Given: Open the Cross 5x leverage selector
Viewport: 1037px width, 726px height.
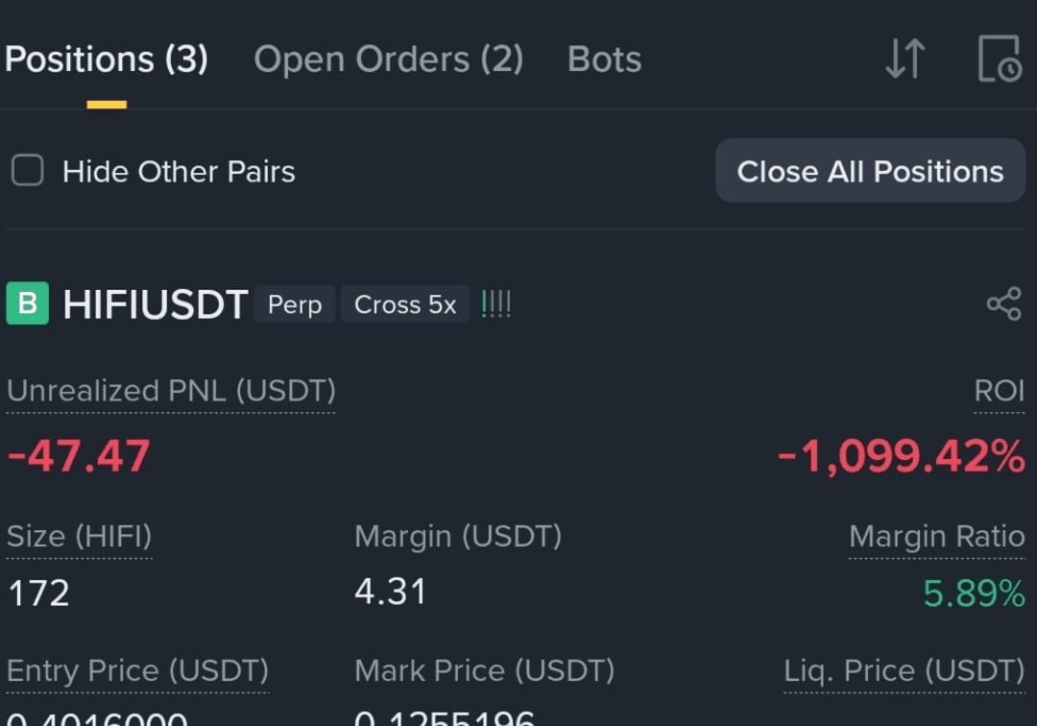Looking at the screenshot, I should click(x=405, y=304).
